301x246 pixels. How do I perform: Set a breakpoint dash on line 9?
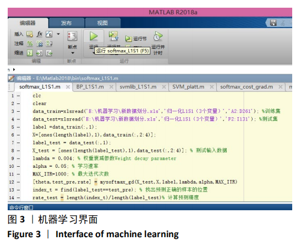18,158
